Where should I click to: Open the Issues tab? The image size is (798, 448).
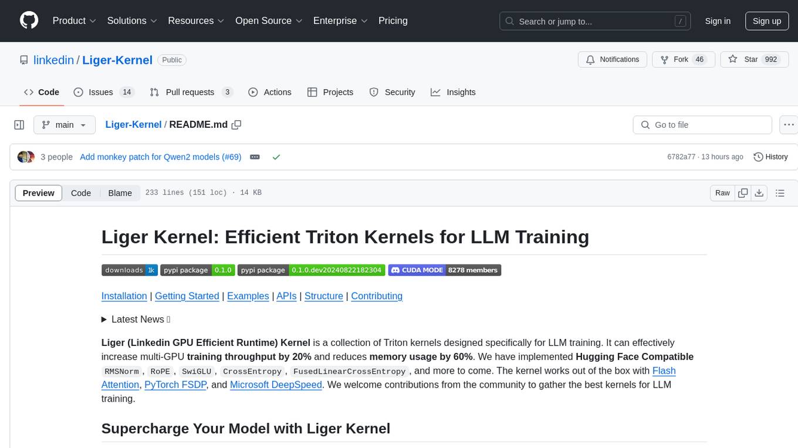tap(104, 92)
